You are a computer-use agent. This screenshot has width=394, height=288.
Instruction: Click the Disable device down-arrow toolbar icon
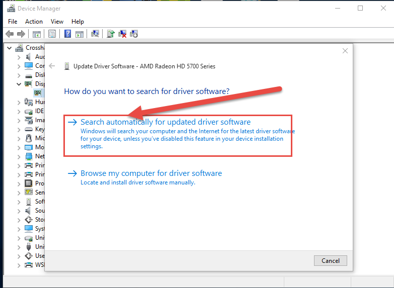click(134, 34)
